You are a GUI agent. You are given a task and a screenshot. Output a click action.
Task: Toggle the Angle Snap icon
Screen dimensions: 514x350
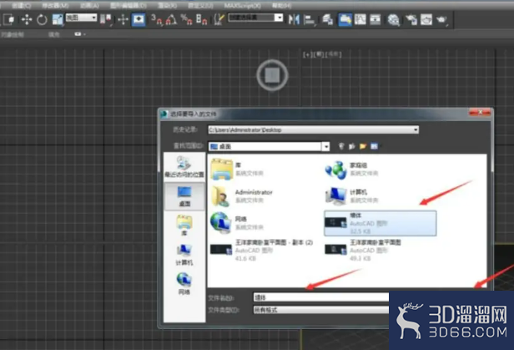pos(171,20)
